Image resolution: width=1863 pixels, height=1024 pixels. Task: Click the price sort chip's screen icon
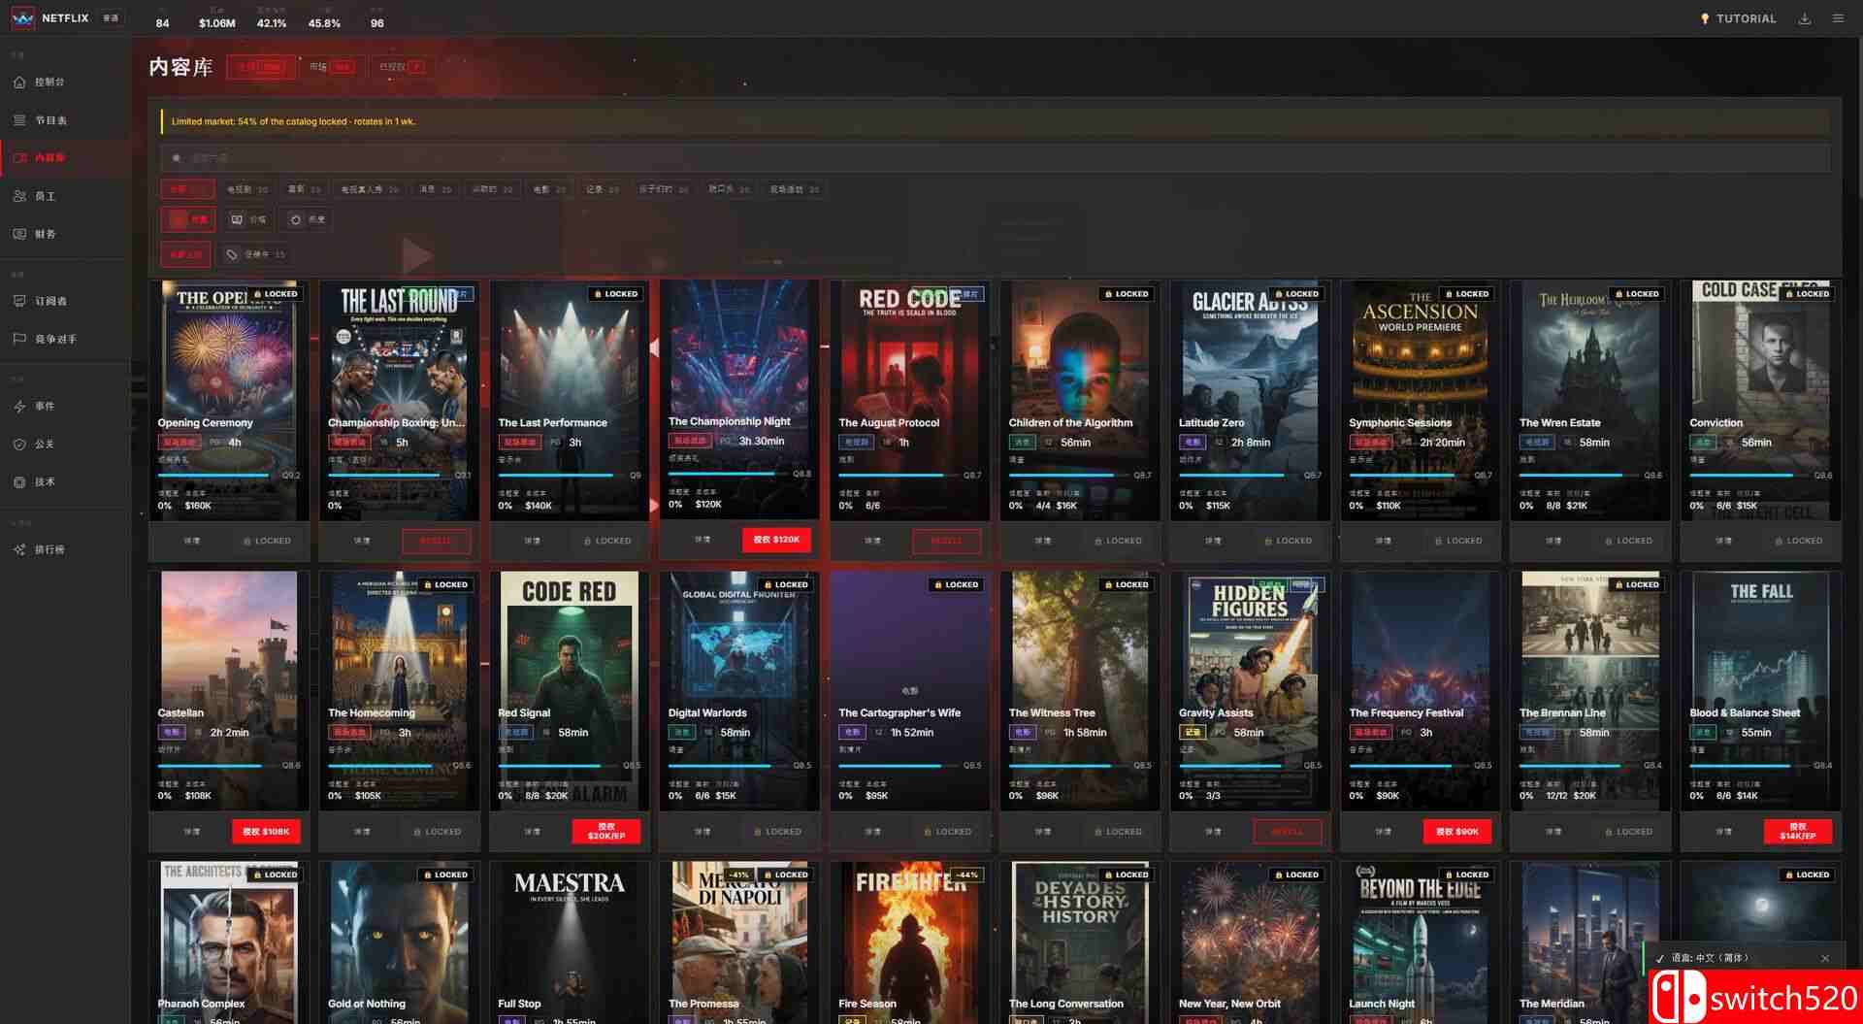click(x=237, y=220)
